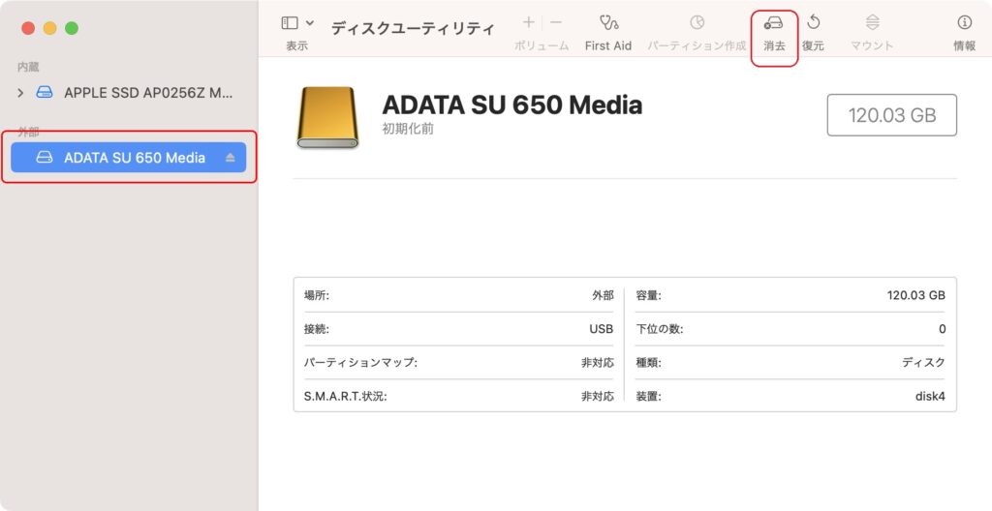Image resolution: width=992 pixels, height=511 pixels.
Task: Click the plus add volume icon
Action: 528,23
